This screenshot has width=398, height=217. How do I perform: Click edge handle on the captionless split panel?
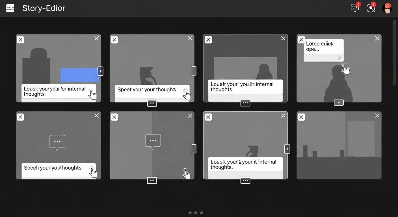point(194,149)
